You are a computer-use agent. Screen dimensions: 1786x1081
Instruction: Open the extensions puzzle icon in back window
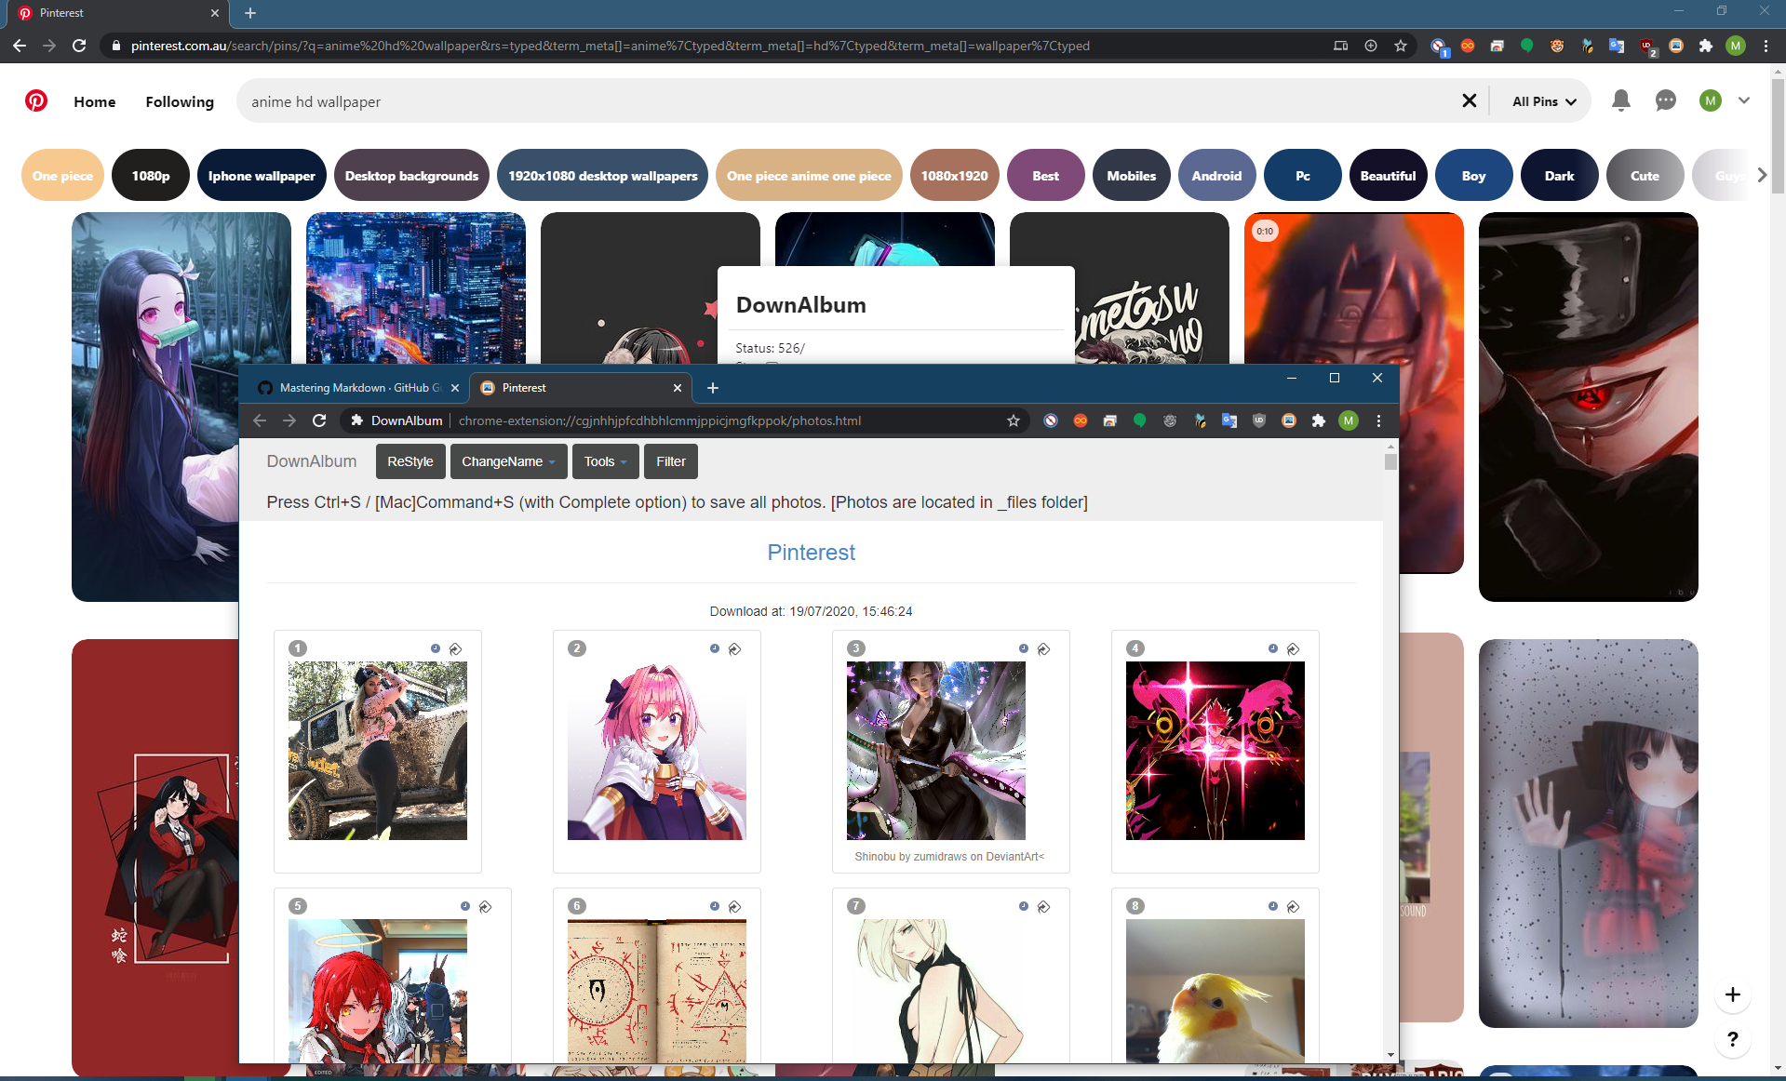coord(1705,46)
